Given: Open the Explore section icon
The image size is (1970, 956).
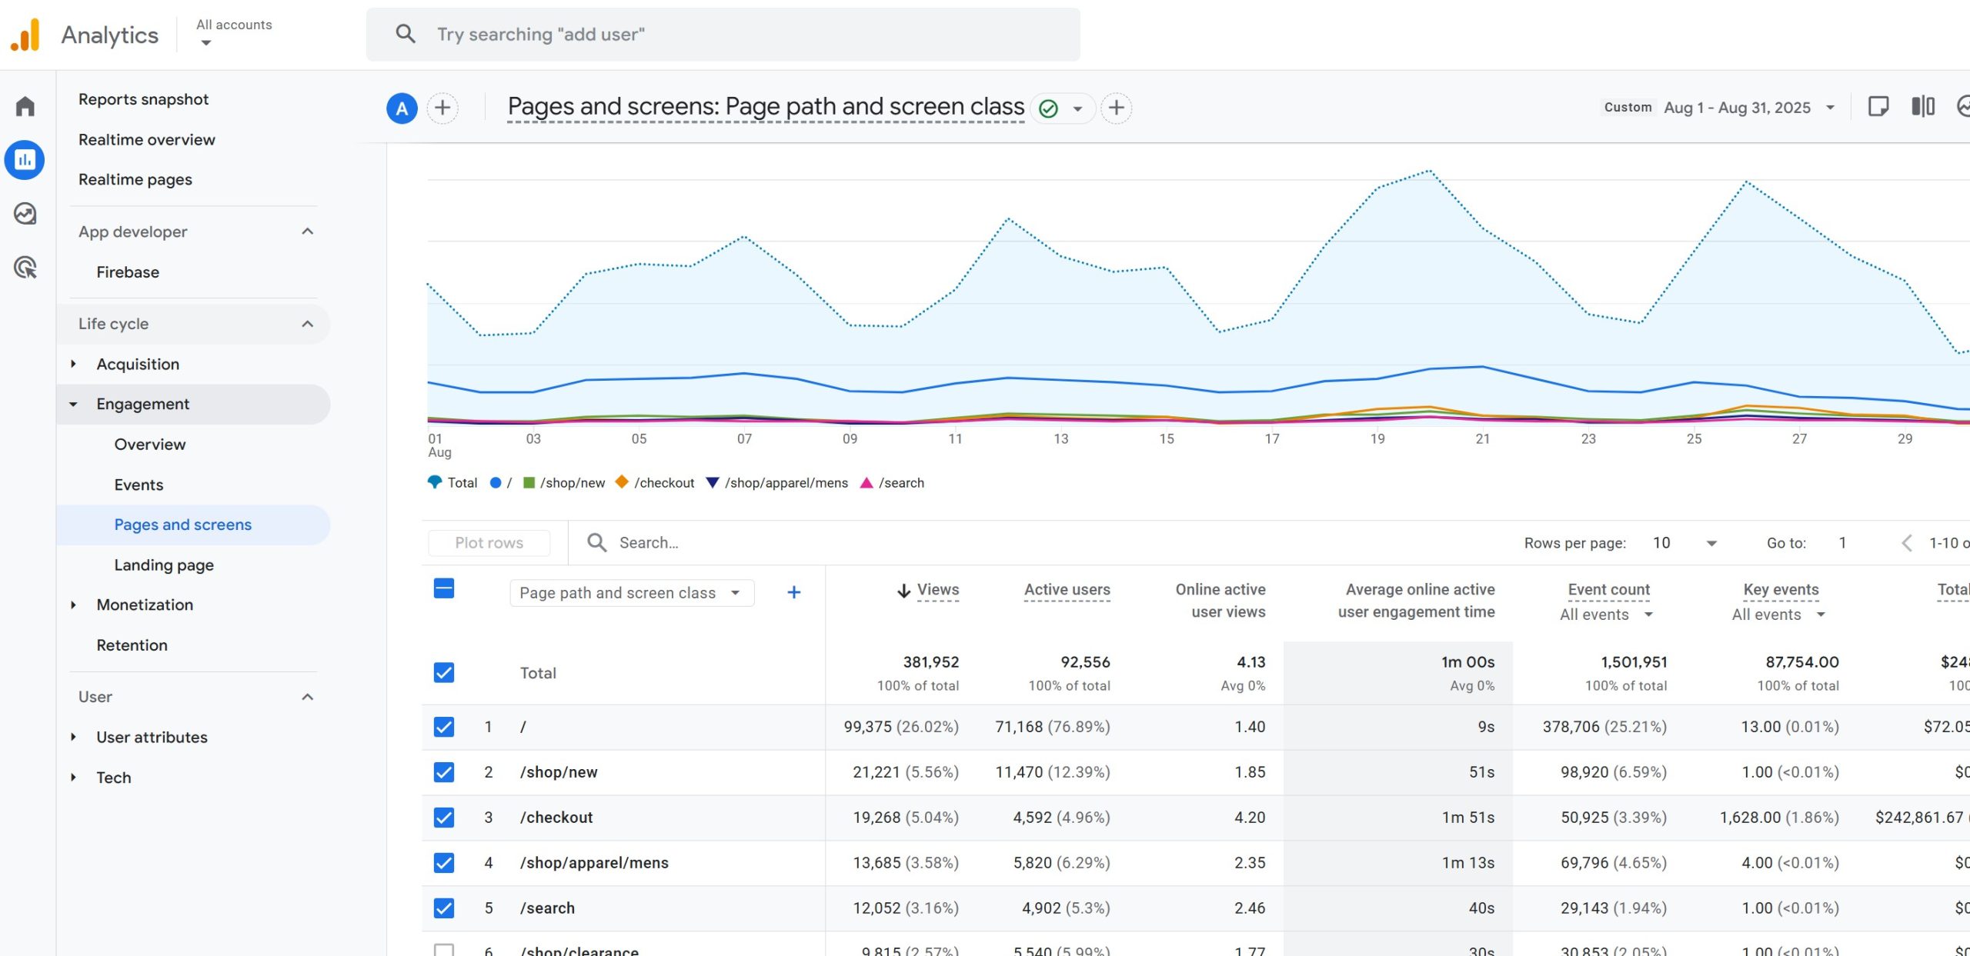Looking at the screenshot, I should (x=25, y=214).
